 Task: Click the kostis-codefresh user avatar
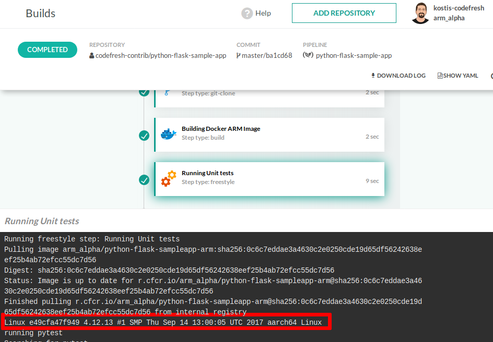tap(420, 13)
